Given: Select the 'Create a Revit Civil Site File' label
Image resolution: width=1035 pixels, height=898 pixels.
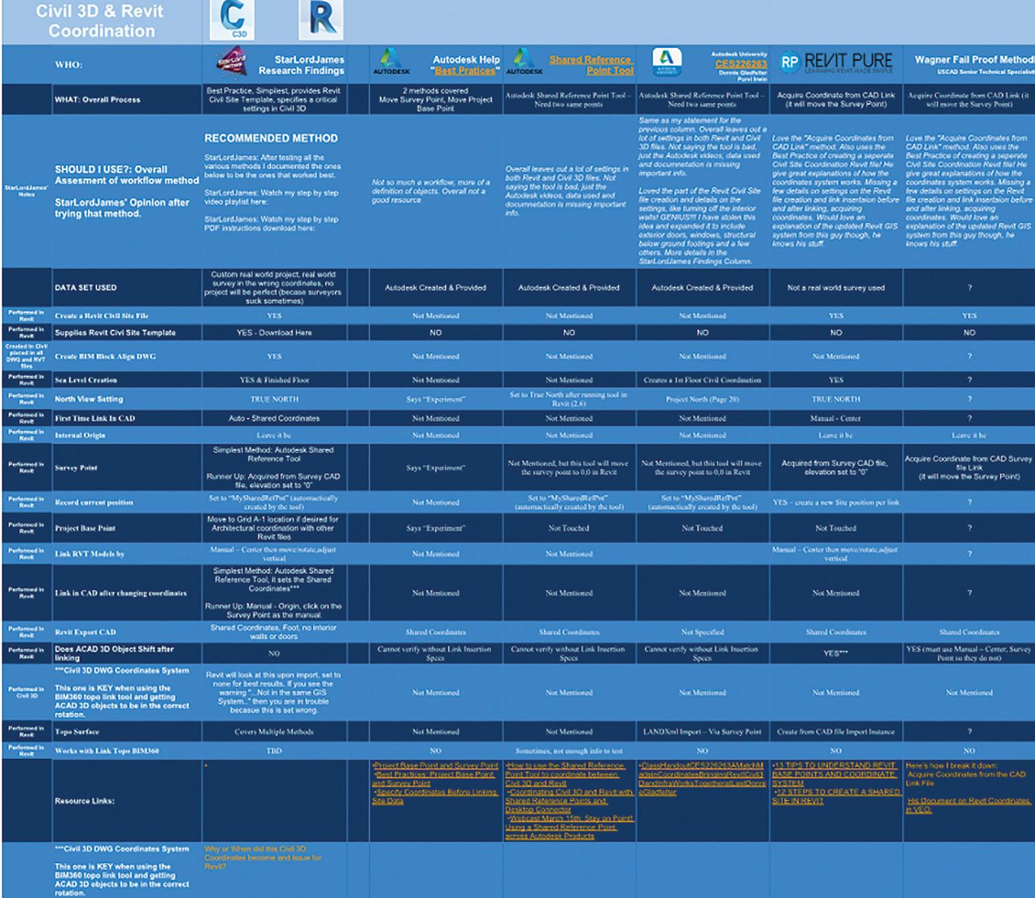Looking at the screenshot, I should (102, 316).
